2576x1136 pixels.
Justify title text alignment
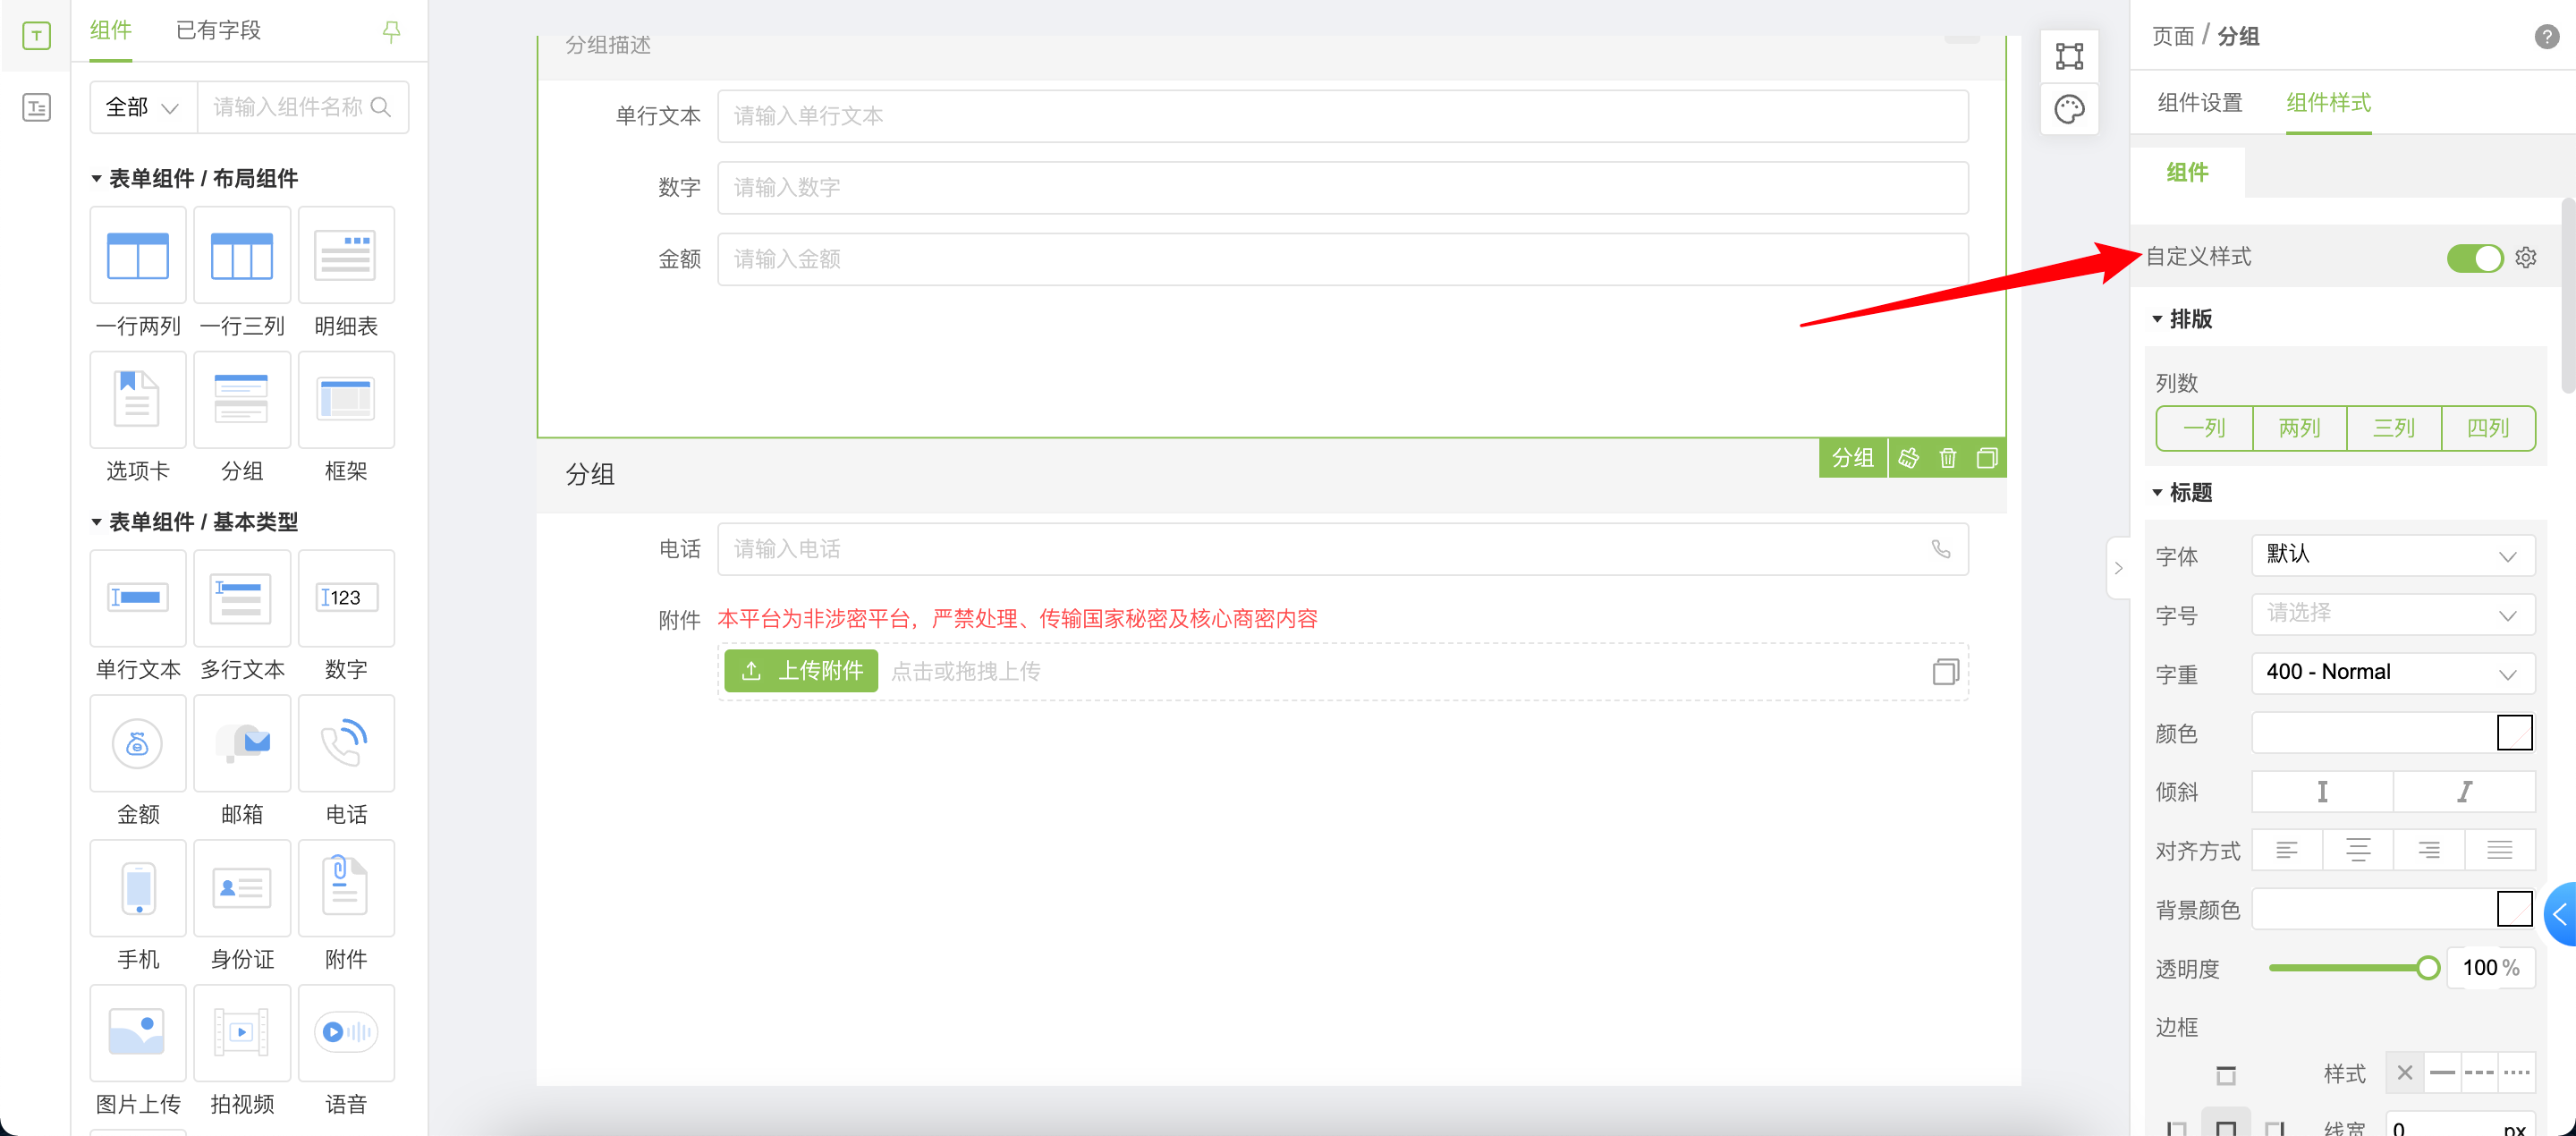point(2500,850)
